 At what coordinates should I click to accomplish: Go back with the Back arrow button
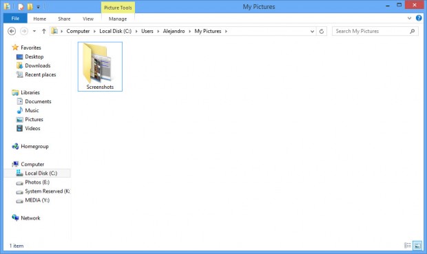point(12,31)
